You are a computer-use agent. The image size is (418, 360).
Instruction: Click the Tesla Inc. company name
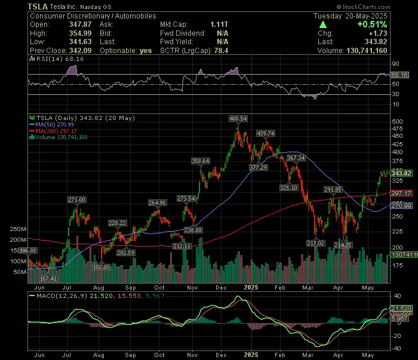coord(63,7)
